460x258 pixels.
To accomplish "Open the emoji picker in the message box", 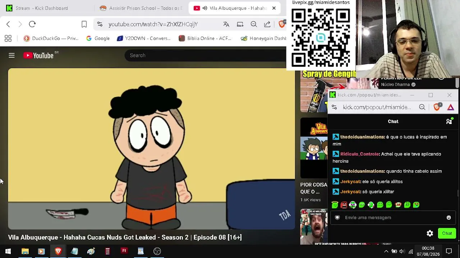I will pyautogui.click(x=448, y=218).
